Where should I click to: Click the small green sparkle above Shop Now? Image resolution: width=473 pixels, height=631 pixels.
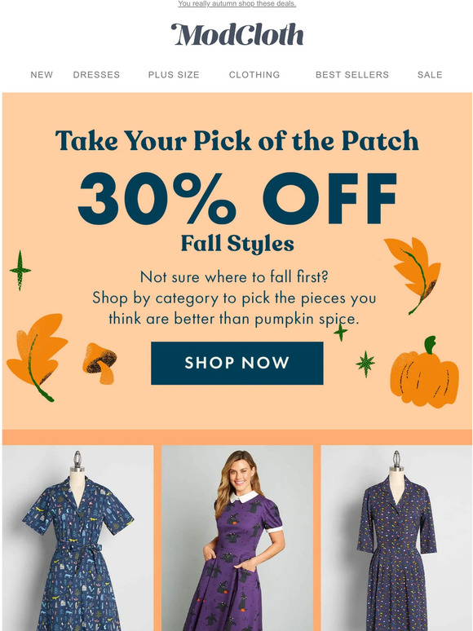(x=341, y=332)
